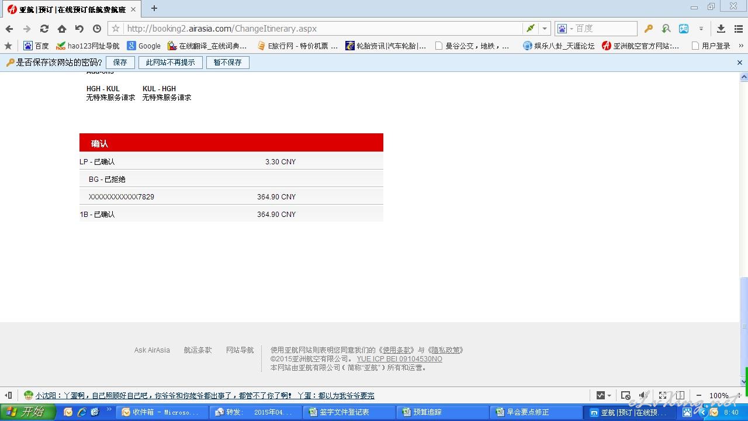Click the green user account toolbar icon
Image resolution: width=748 pixels, height=421 pixels.
666,29
